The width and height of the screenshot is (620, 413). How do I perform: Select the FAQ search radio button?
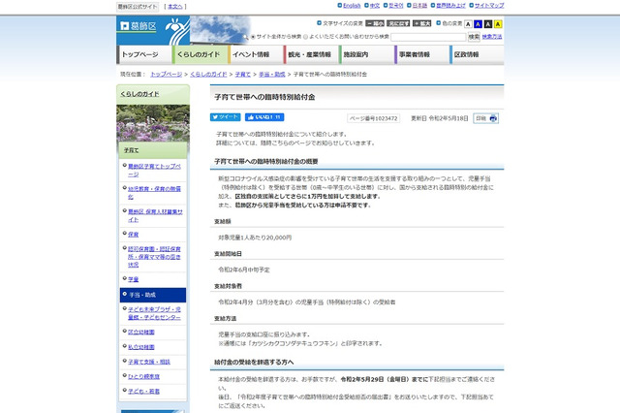point(305,37)
